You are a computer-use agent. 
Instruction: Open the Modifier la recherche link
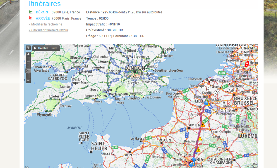pyautogui.click(x=45, y=24)
